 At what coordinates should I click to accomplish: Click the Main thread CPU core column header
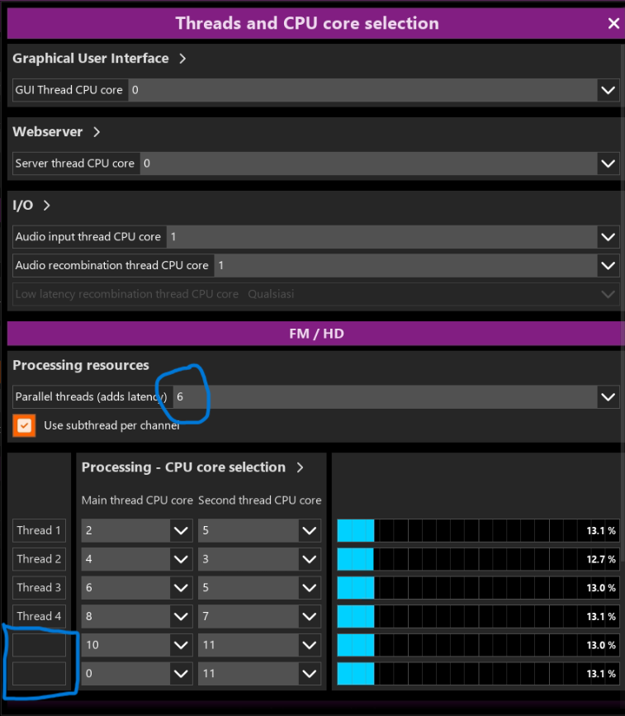[137, 500]
